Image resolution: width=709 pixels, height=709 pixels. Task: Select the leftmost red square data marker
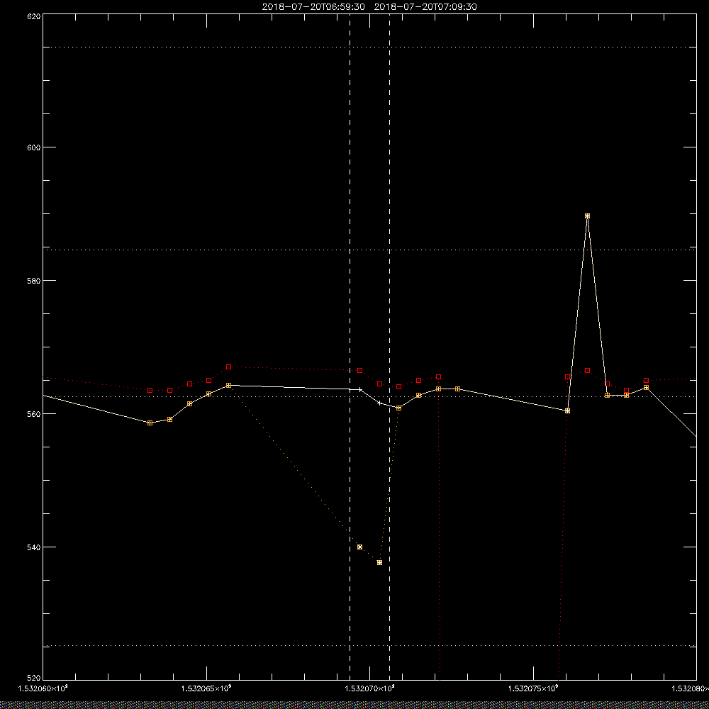pos(150,390)
